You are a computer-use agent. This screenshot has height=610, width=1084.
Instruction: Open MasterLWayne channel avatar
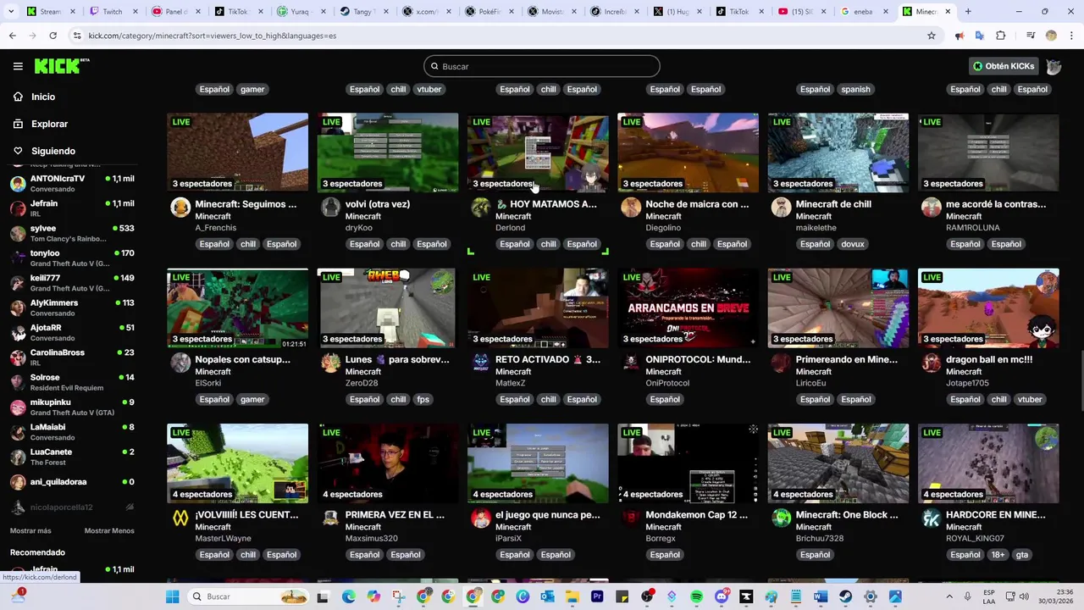[x=180, y=518]
